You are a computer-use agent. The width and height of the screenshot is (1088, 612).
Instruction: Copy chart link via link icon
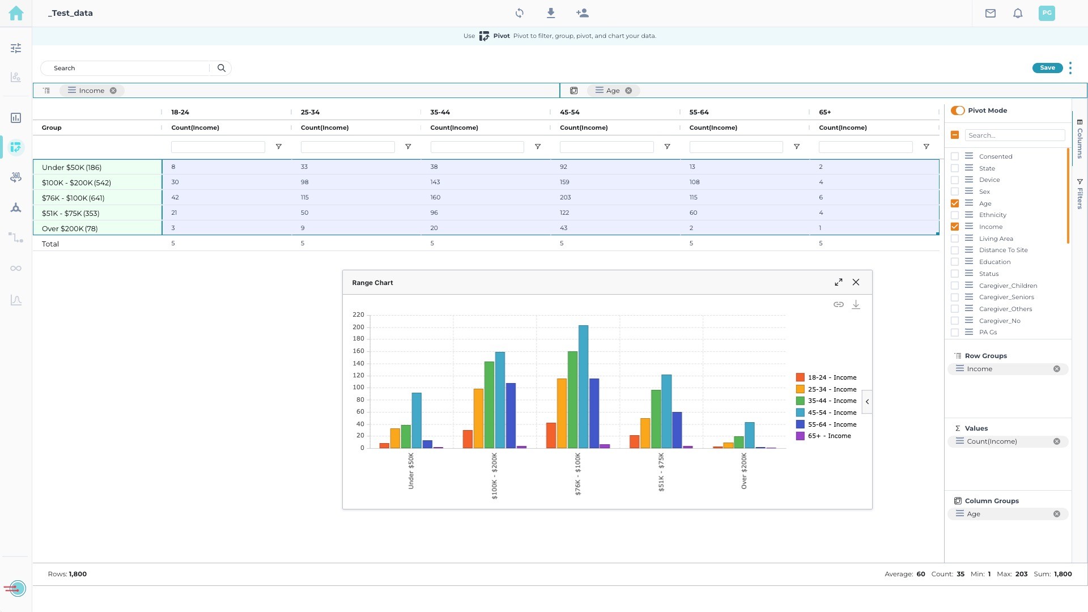(838, 305)
